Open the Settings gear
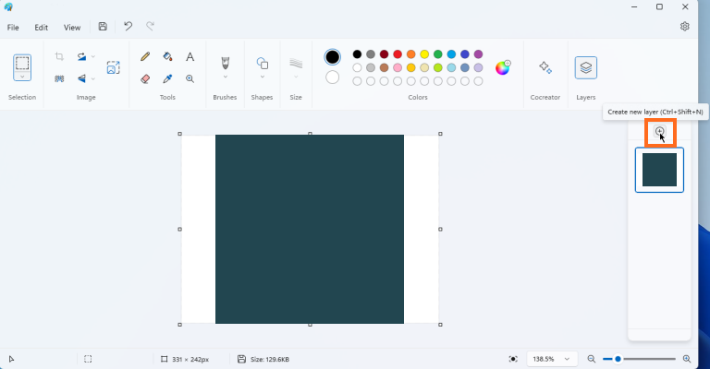 pyautogui.click(x=685, y=27)
